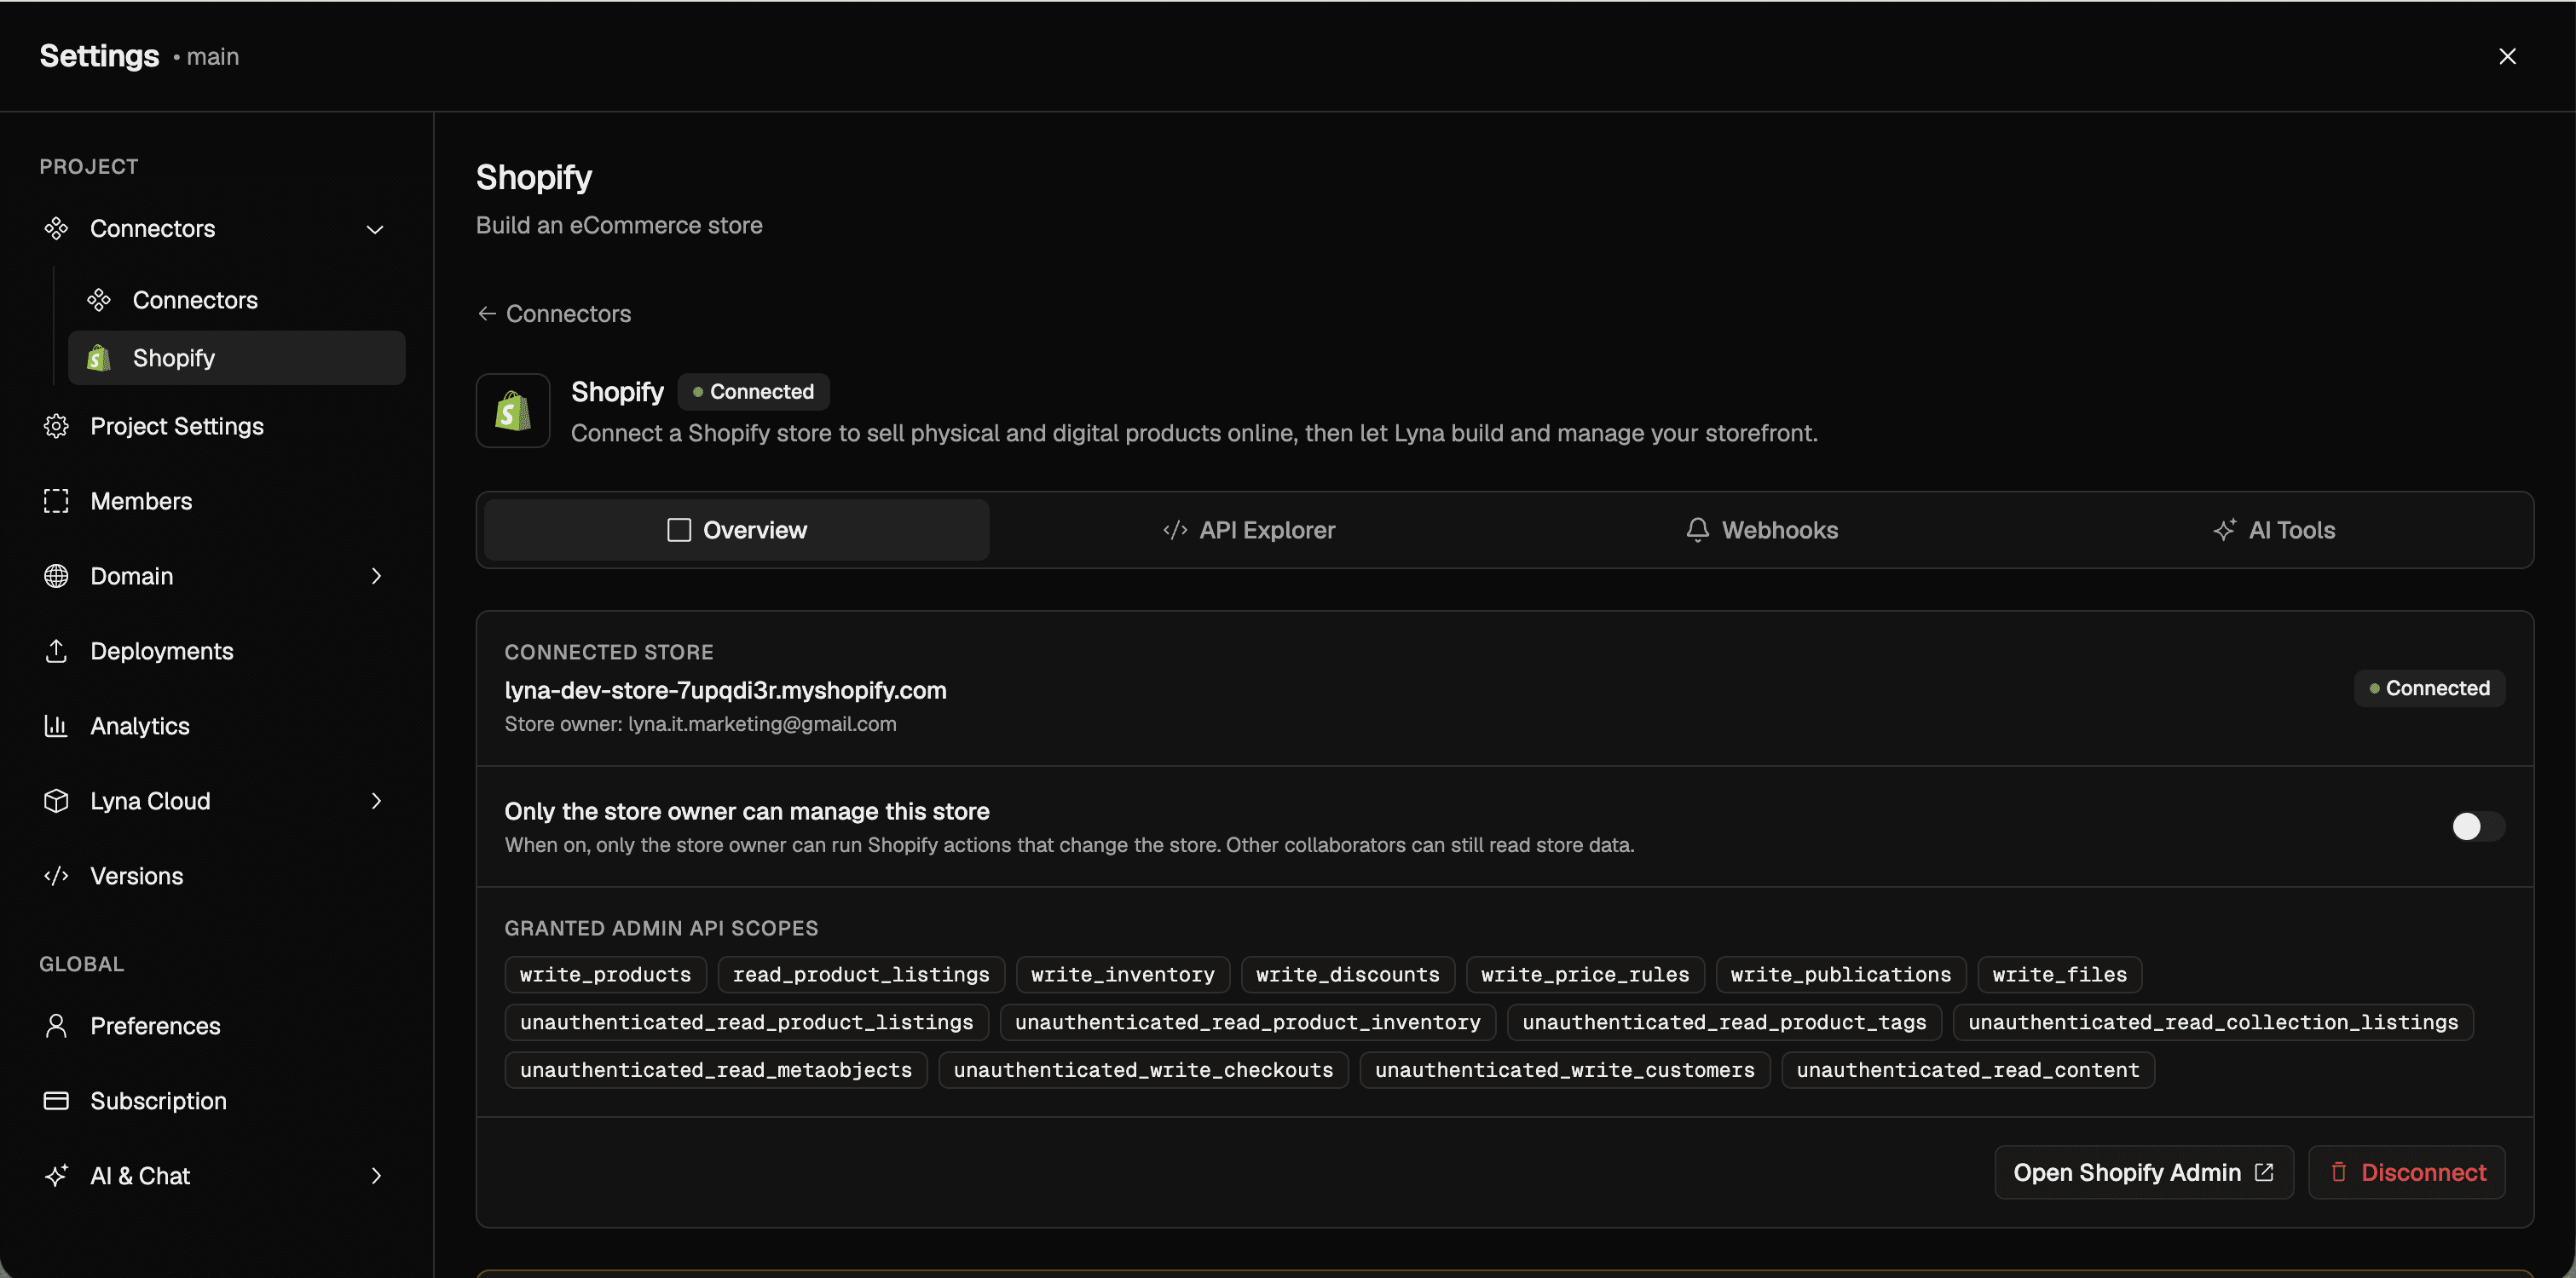2576x1278 pixels.
Task: Click the unauthenticated_read_product_inventory chip
Action: click(x=1248, y=1022)
